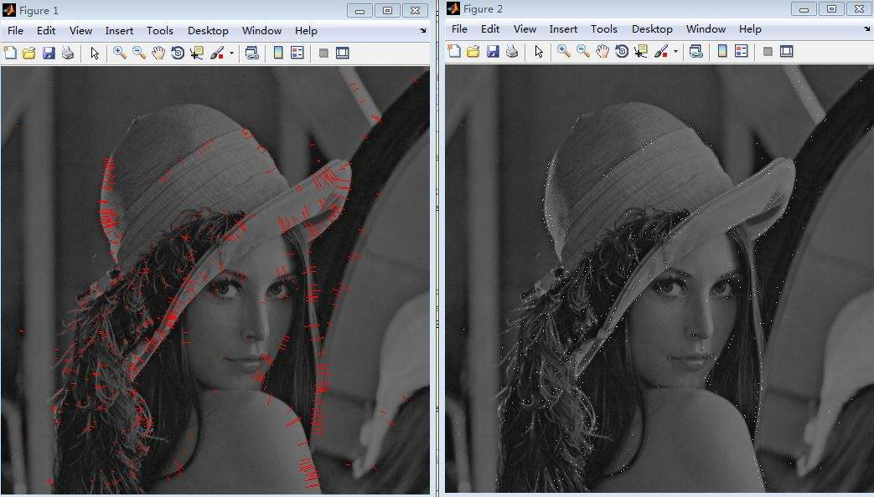Choose Rotate 3D tool in Figure 2
Viewport: 874px width, 497px height.
coord(622,51)
